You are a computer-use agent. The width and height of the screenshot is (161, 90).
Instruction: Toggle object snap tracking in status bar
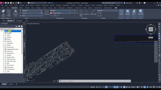[115, 87]
